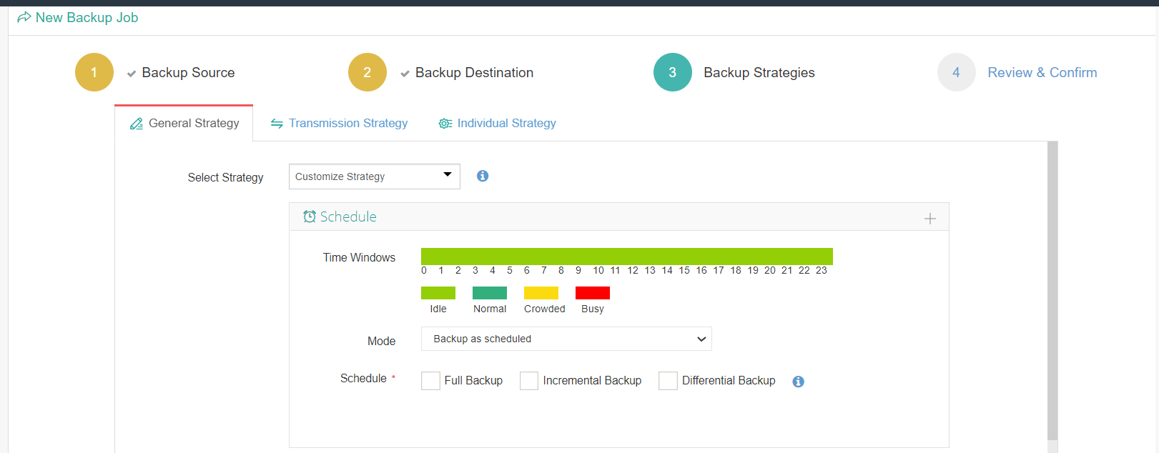The width and height of the screenshot is (1159, 453).
Task: Click step 2 Backup Destination circle
Action: (x=367, y=72)
